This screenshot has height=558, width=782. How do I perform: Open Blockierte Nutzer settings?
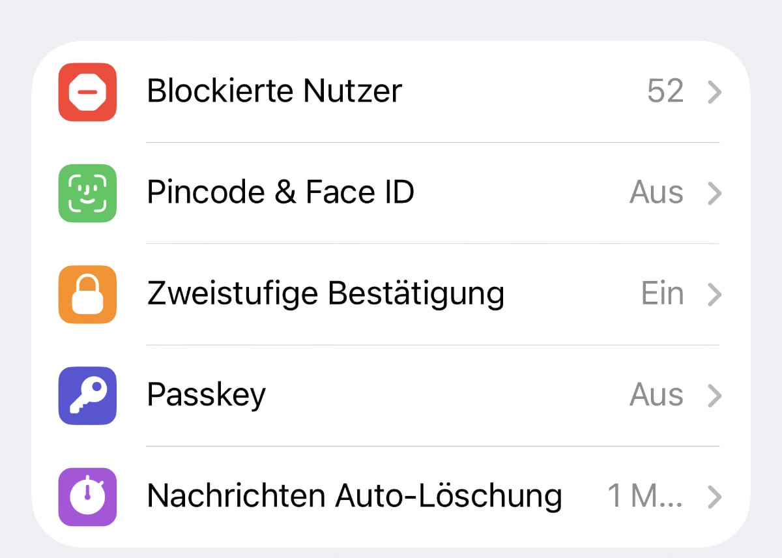tap(274, 91)
